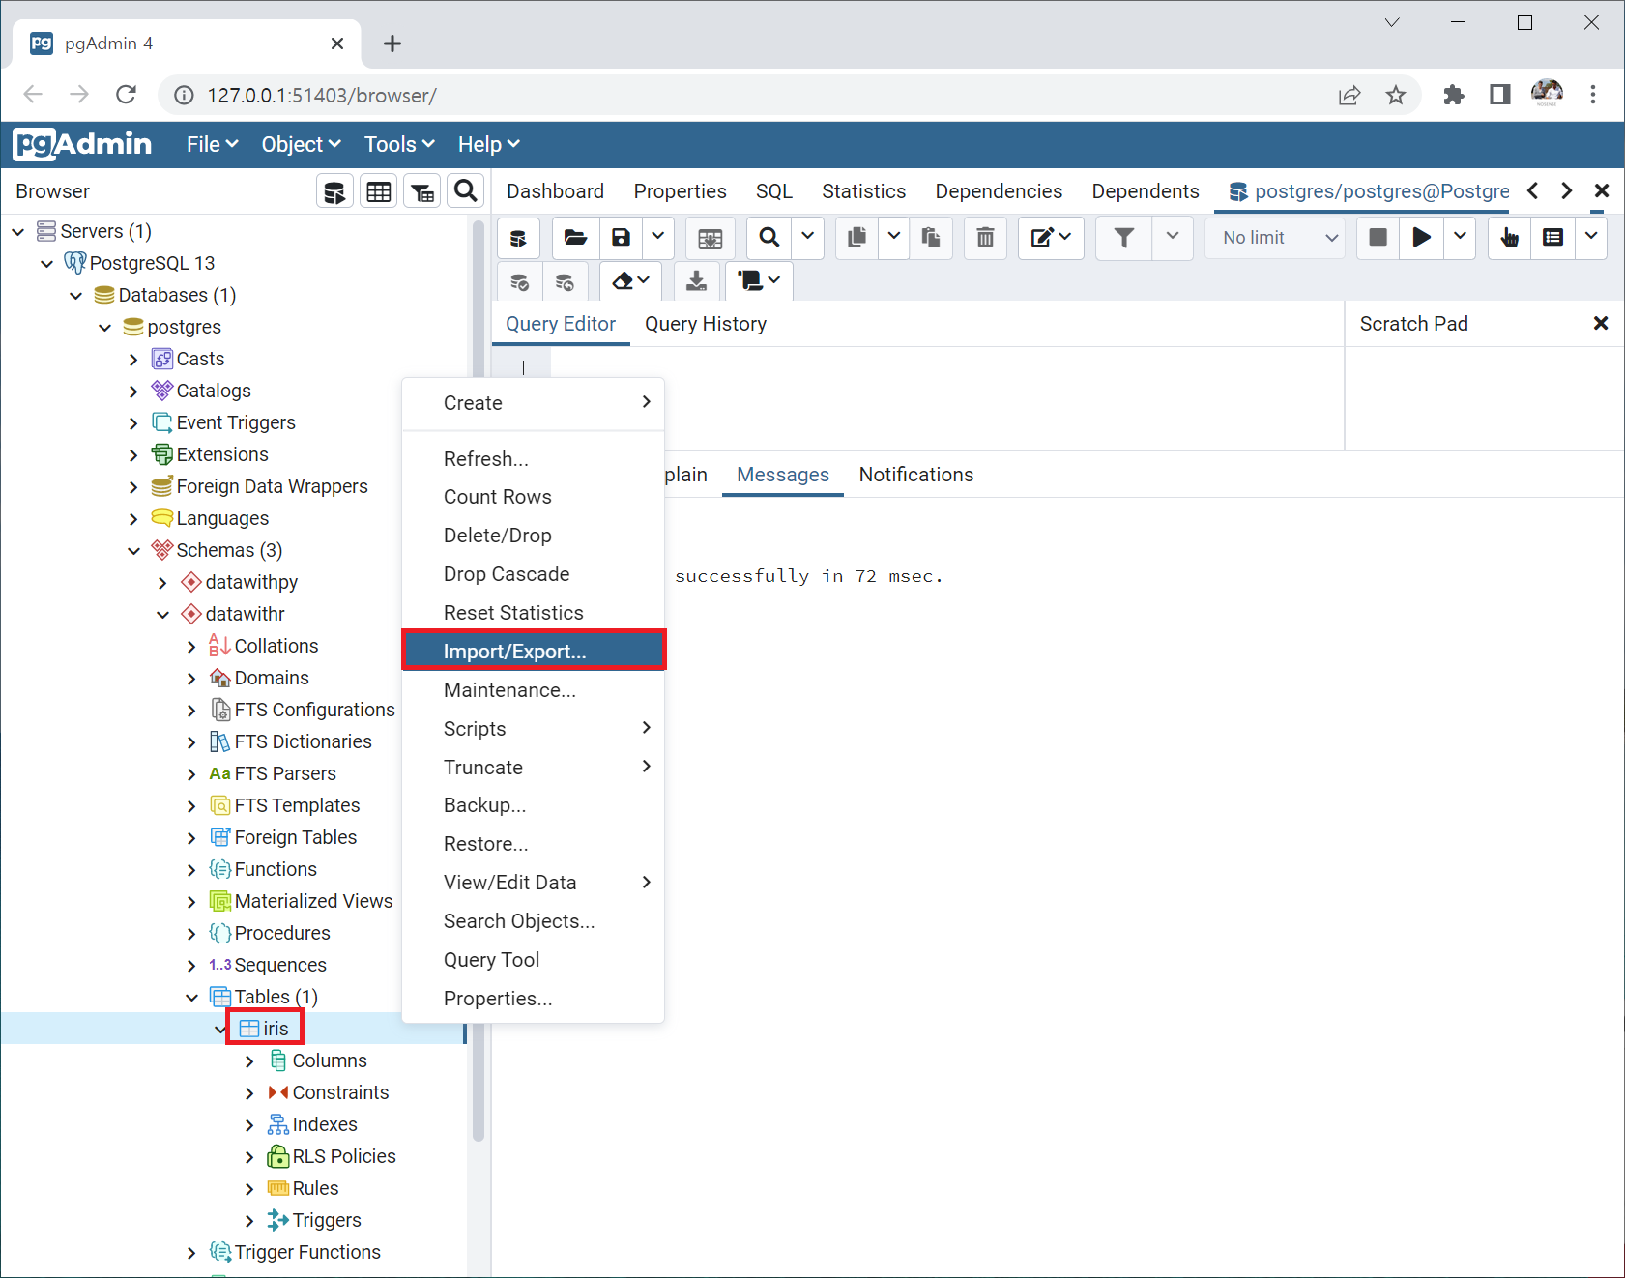Open the Find options dropdown arrow
This screenshot has height=1278, width=1625.
click(807, 238)
